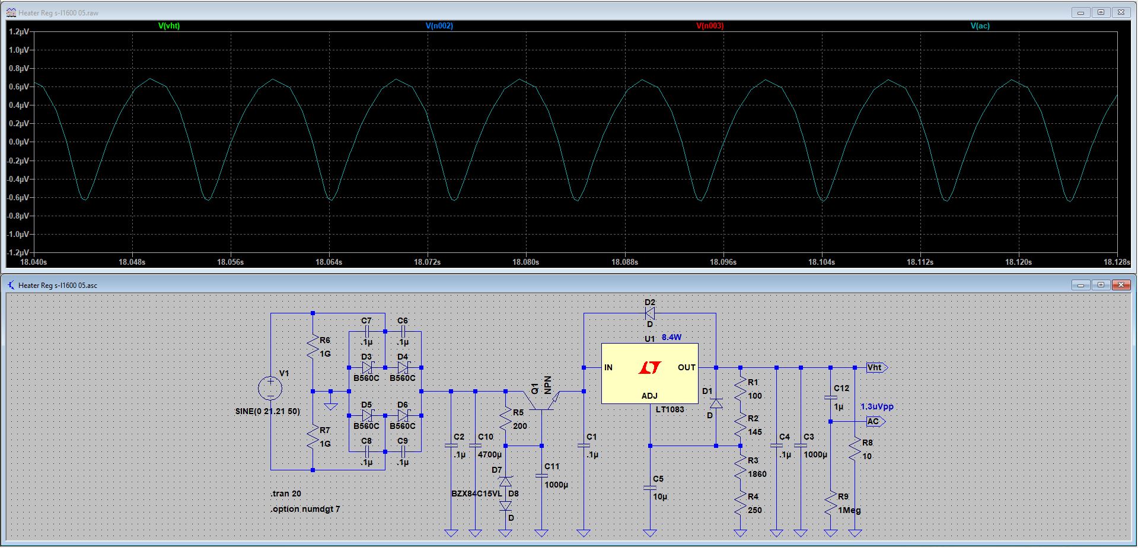Click capacitor C12 symbol
The image size is (1138, 548).
[830, 398]
